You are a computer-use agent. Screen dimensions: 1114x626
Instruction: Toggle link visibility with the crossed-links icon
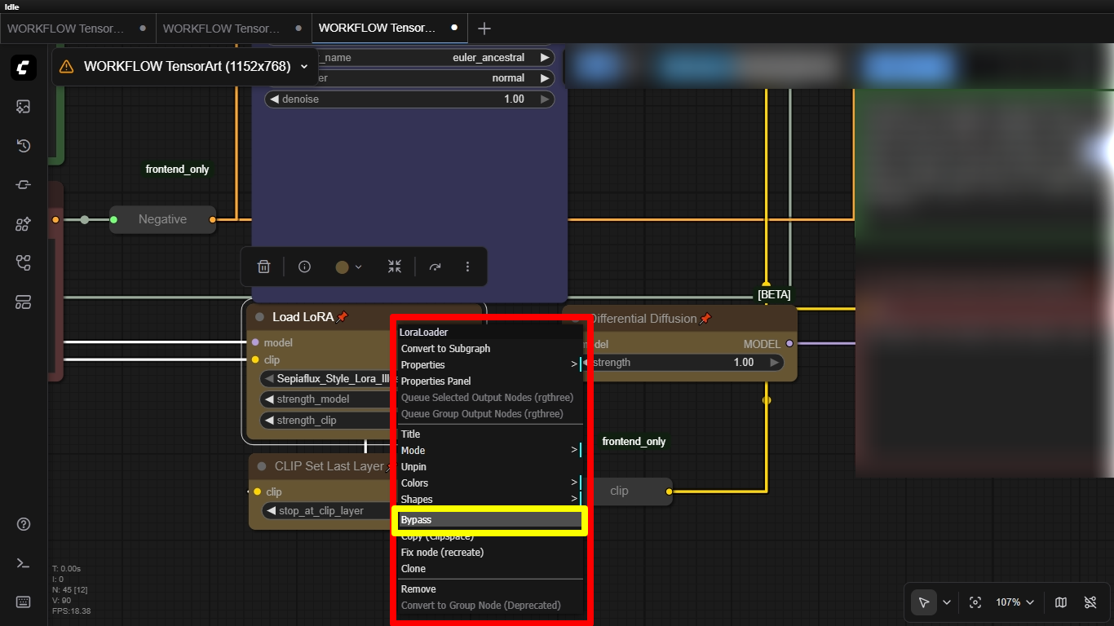(x=1090, y=602)
